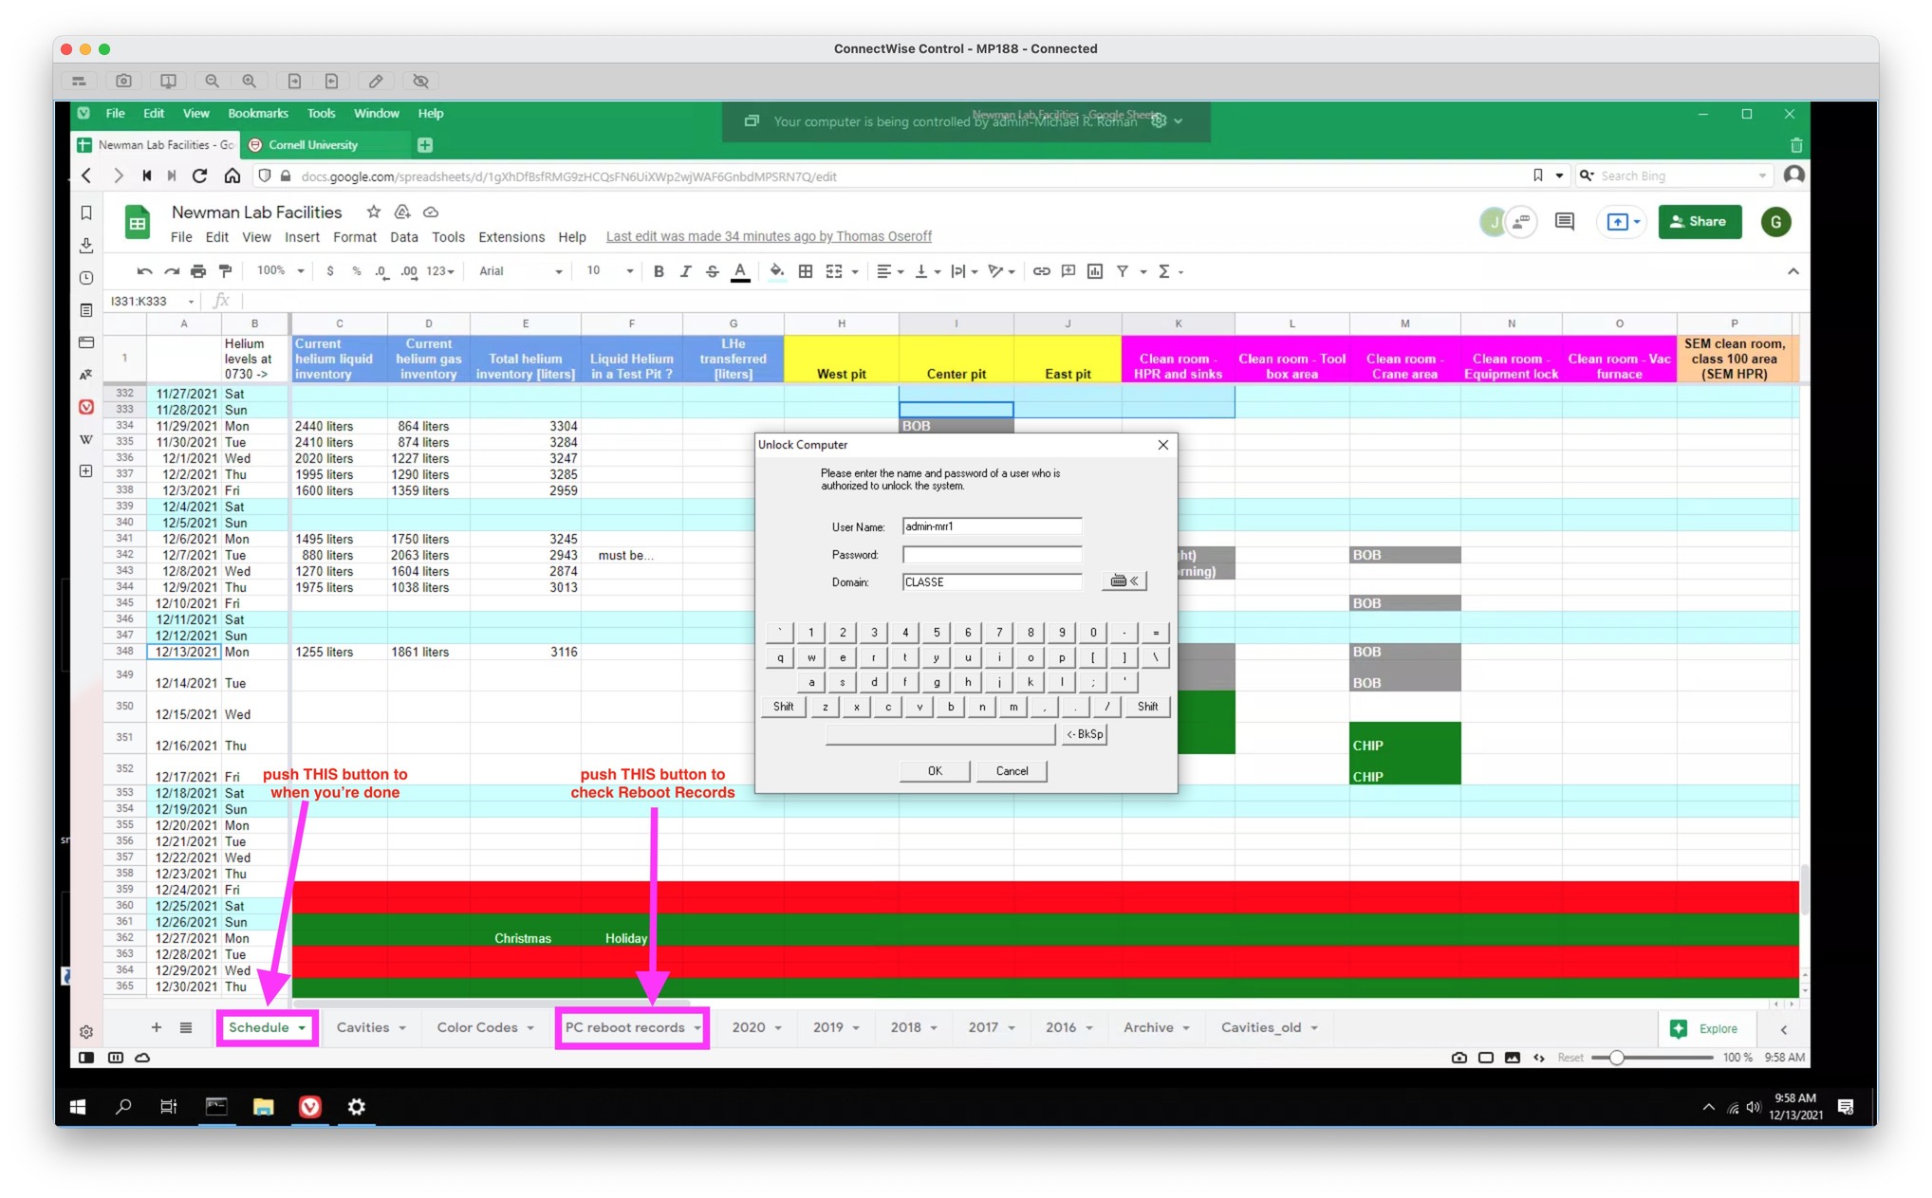Click the BkSp key on on-screen keyboard

(1085, 734)
